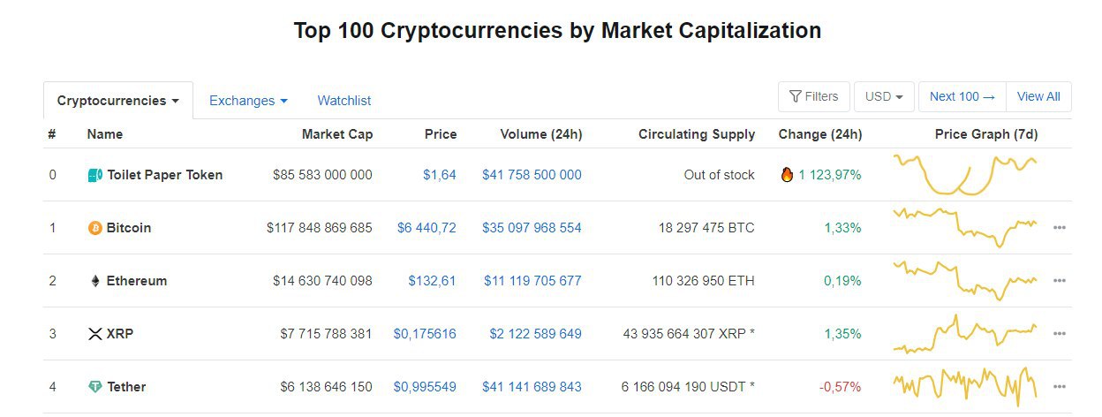Open the USD currency selector
1102x417 pixels.
coord(884,96)
